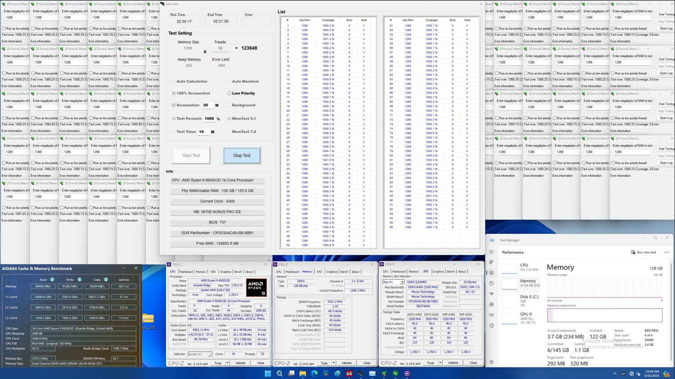Toggle Auto Memtest checkbox
This screenshot has height=379, width=675.
(x=229, y=82)
